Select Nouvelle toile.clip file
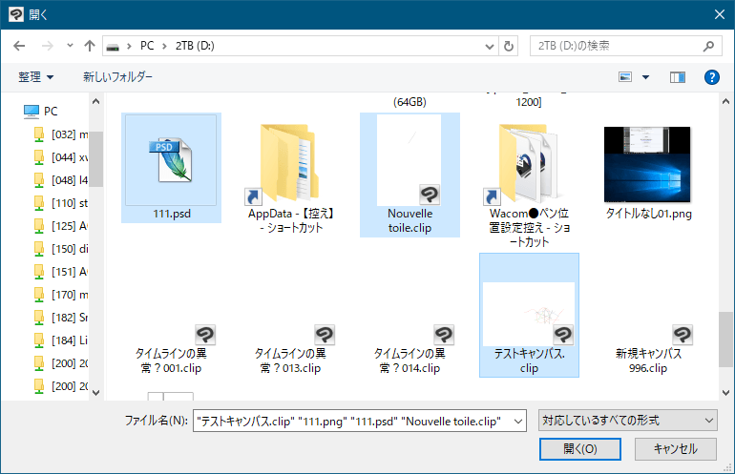This screenshot has height=474, width=735. (409, 162)
